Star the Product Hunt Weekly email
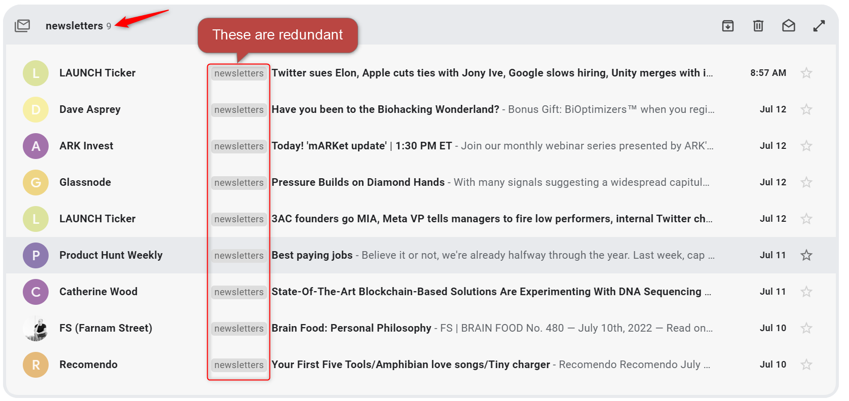Viewport: 849px width, 401px height. tap(806, 255)
